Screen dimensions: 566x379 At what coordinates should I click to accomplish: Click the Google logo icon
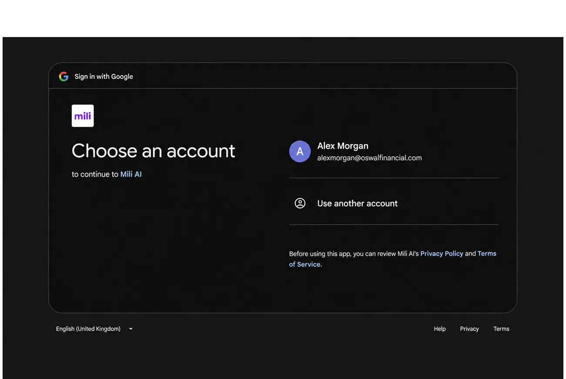tap(64, 77)
